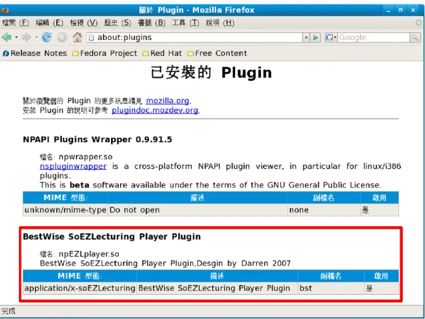The width and height of the screenshot is (425, 319).
Task: Click the 已安裝的 Plugin page title
Action: pyautogui.click(x=211, y=73)
